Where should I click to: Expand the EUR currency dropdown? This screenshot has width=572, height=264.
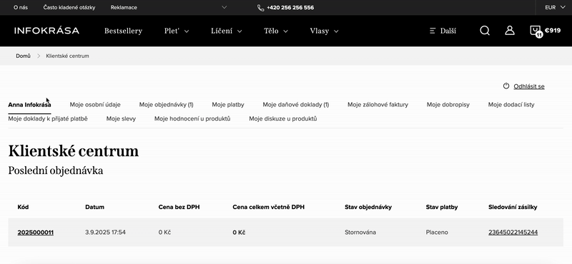[x=555, y=7]
